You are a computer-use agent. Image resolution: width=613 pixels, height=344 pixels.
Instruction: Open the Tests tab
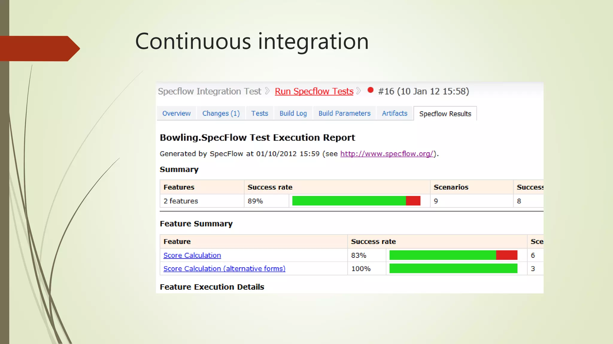click(x=260, y=113)
